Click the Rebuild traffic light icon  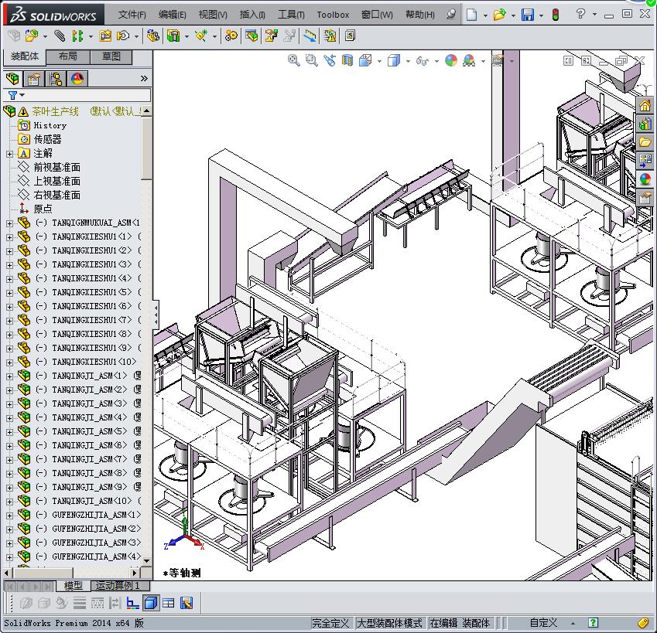[556, 15]
